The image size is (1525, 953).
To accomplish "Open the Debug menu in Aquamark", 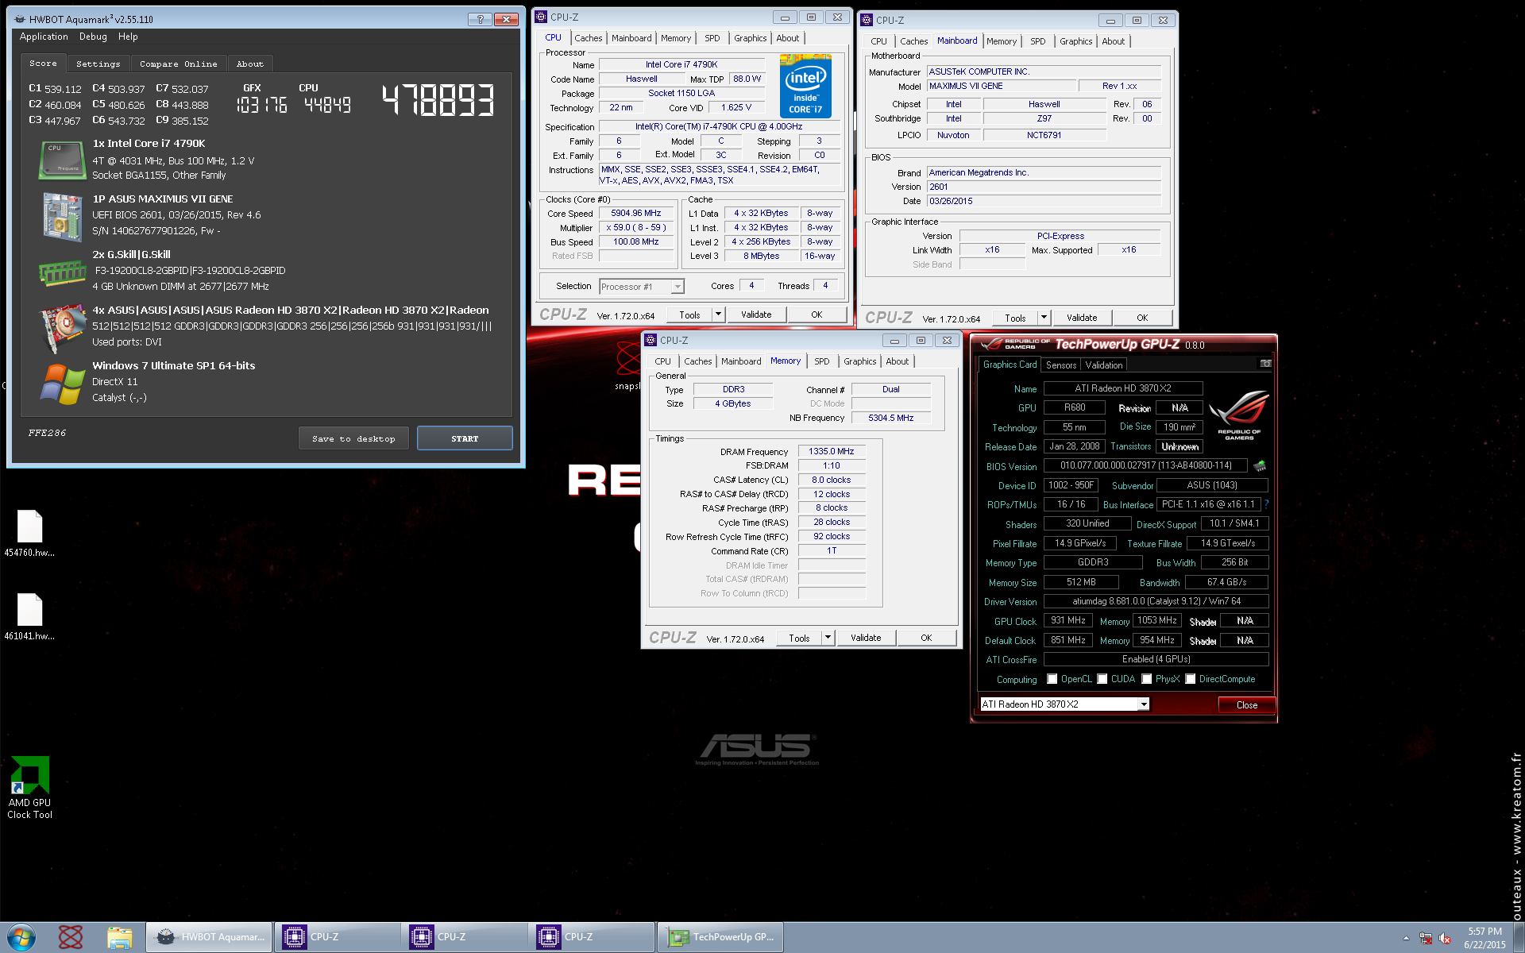I will tap(93, 37).
